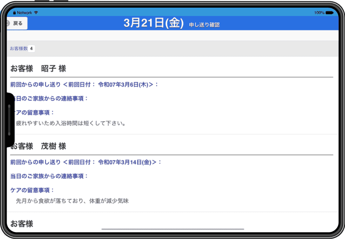
Task: Click the Network carrier text
Action: 24,13
